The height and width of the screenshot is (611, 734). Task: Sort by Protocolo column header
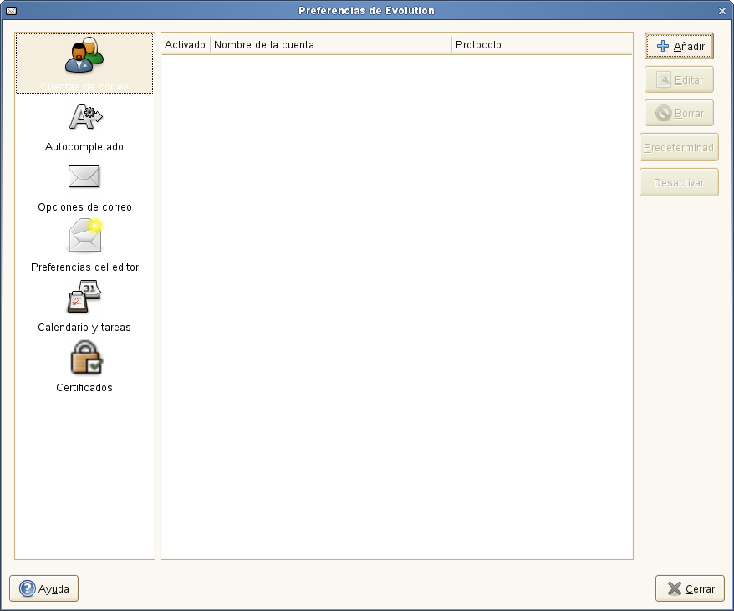[542, 45]
